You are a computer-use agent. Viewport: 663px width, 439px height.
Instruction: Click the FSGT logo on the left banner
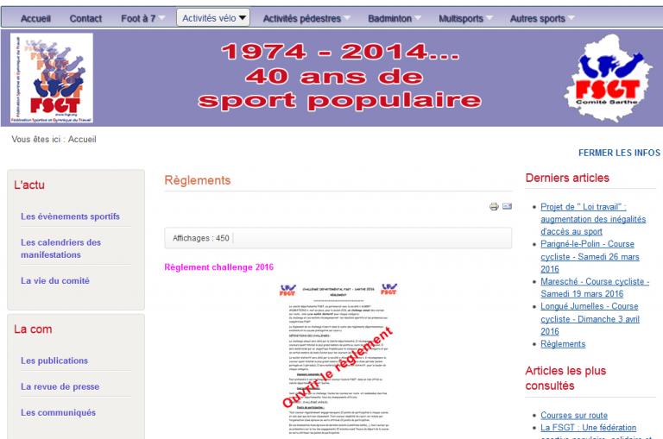tap(52, 78)
